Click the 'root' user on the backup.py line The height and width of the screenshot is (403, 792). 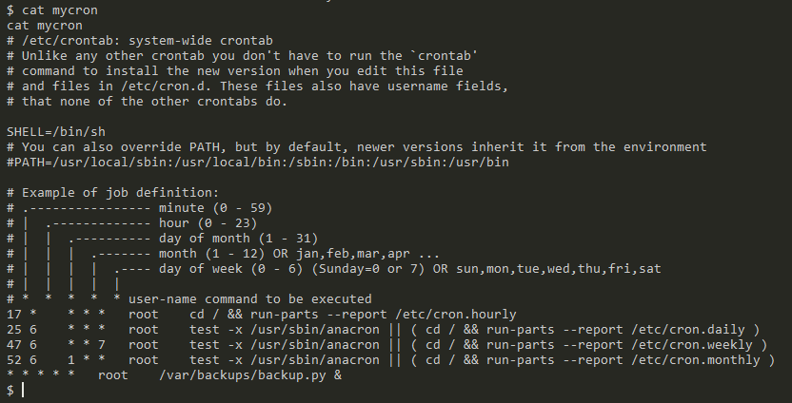coord(112,375)
